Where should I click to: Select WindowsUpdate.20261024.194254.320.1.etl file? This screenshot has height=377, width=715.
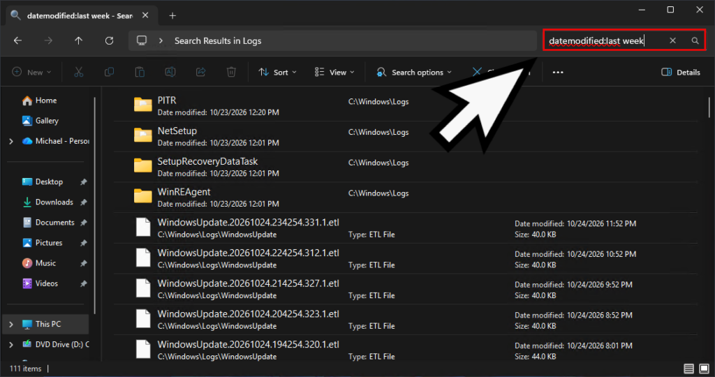pos(406,349)
